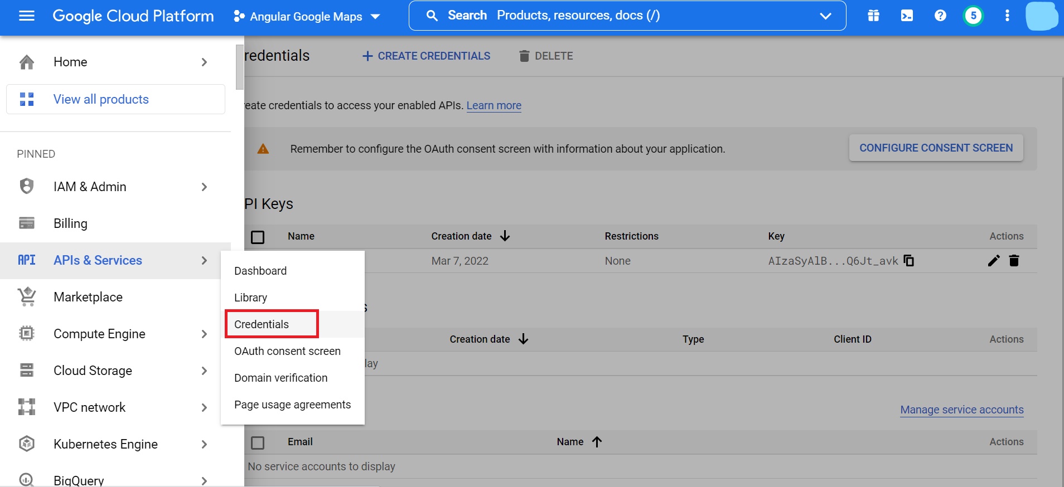Screen dimensions: 1064x487
Task: Open the notifications badge showing 5
Action: click(x=973, y=16)
